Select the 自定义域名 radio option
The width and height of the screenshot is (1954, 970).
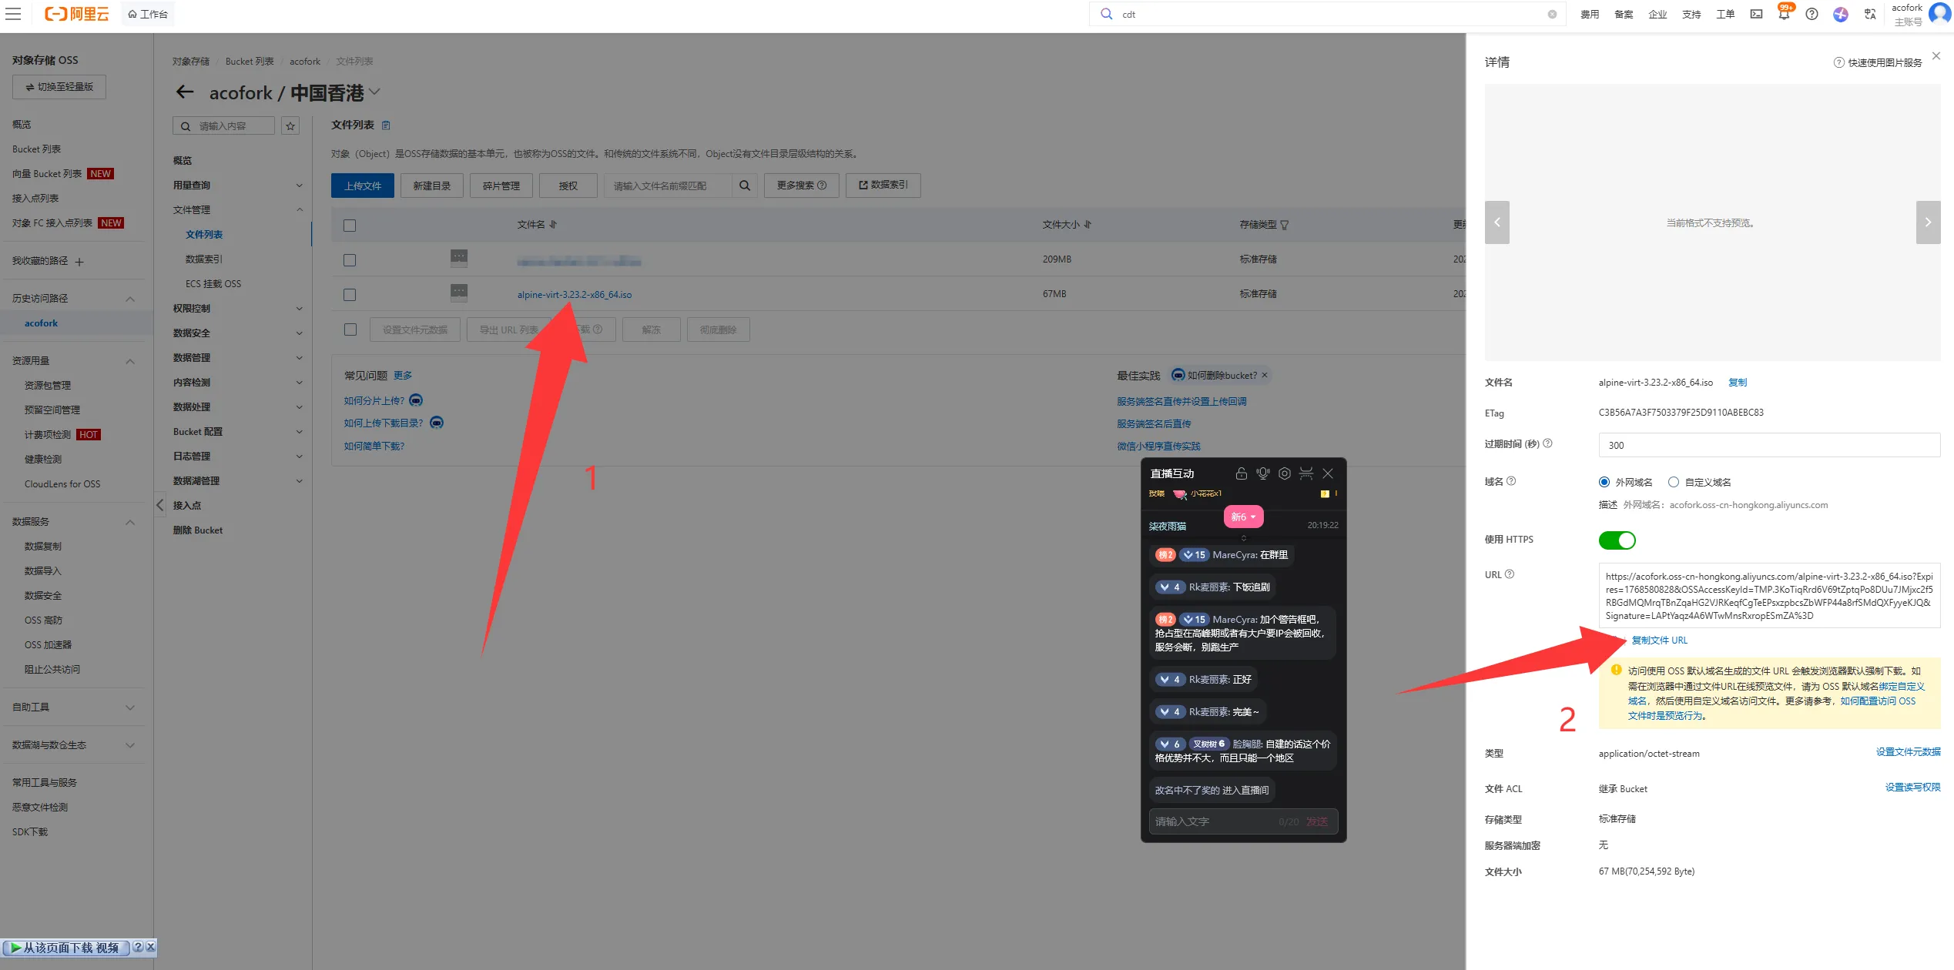(x=1673, y=482)
